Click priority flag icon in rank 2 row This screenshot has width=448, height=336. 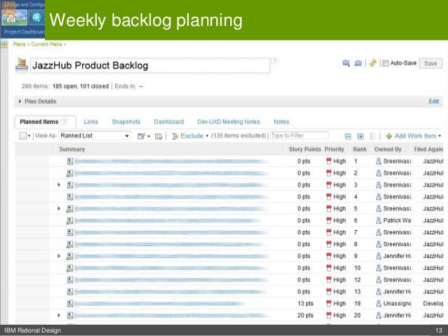click(329, 173)
